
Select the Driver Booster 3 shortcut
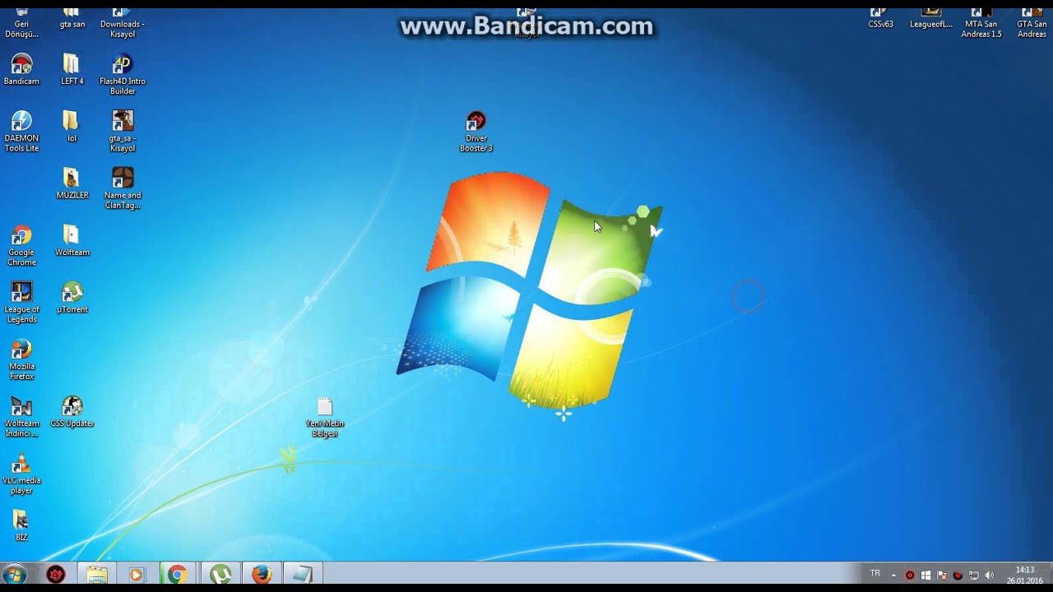coord(475,132)
